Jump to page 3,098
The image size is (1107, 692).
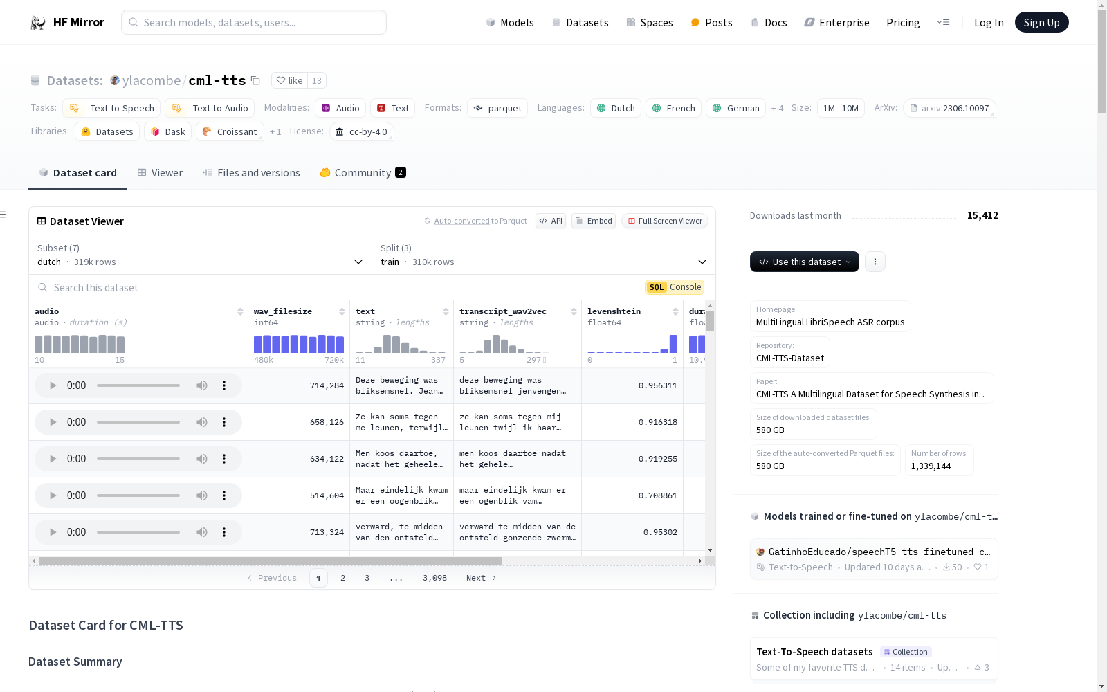pos(434,578)
